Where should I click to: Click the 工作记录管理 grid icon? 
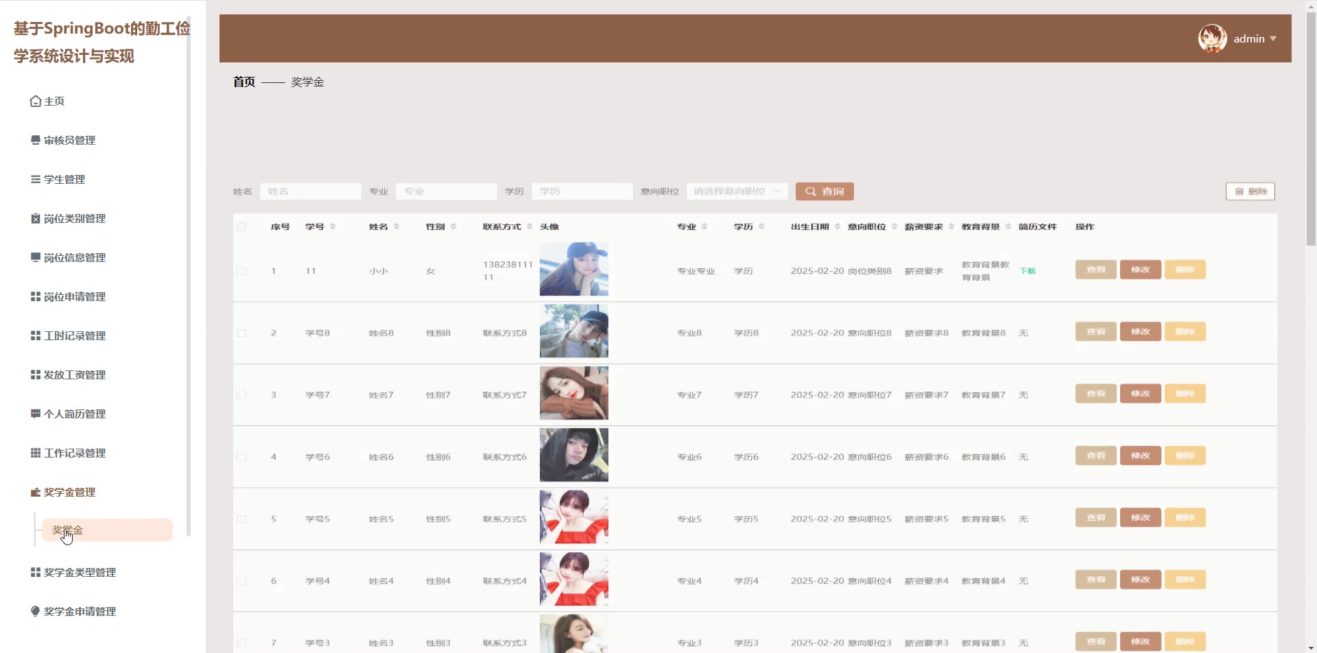pyautogui.click(x=36, y=453)
